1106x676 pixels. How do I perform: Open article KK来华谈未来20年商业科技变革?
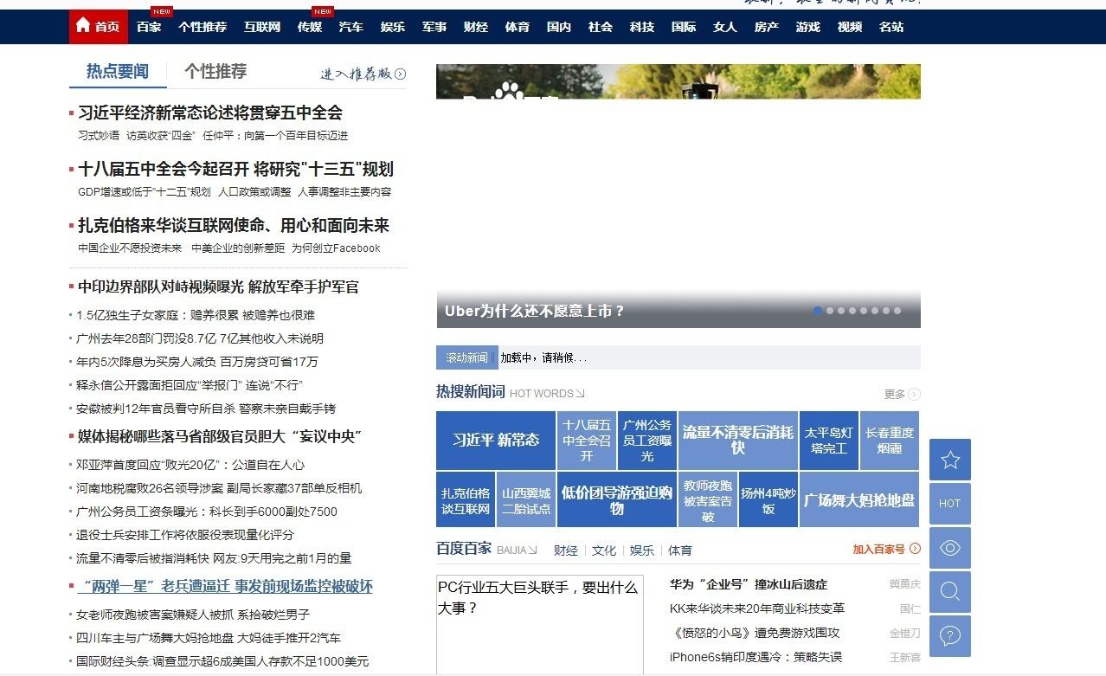(757, 608)
